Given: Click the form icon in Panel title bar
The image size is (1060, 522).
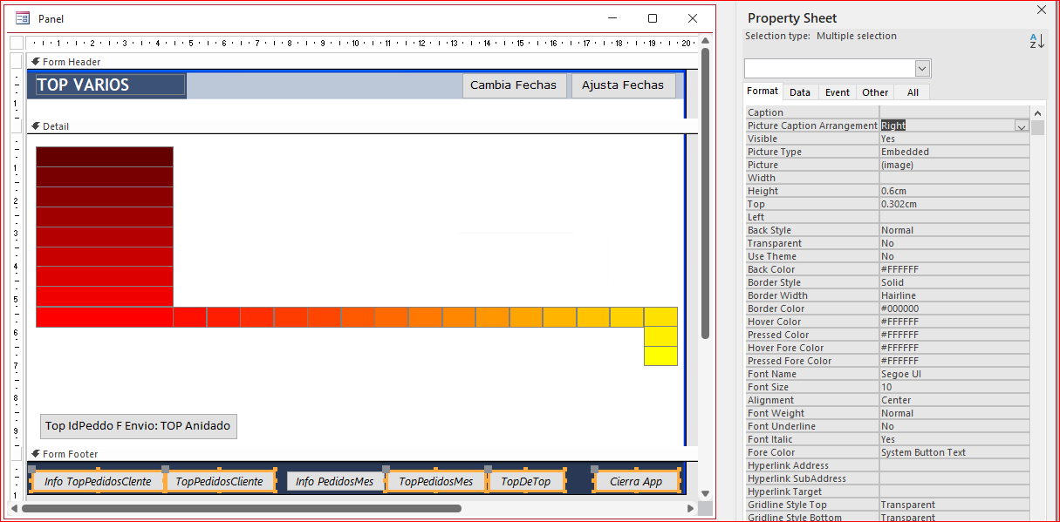Looking at the screenshot, I should click(23, 18).
